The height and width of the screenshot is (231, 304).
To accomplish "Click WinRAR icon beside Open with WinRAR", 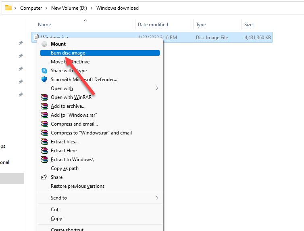I will [44, 97].
